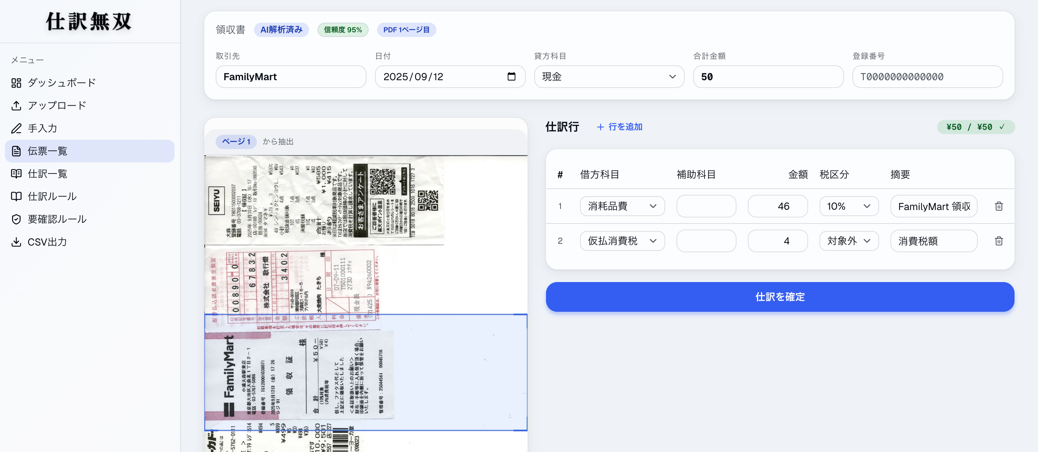Viewport: 1038px width, 452px height.
Task: Click the 税区分 column header
Action: point(834,175)
